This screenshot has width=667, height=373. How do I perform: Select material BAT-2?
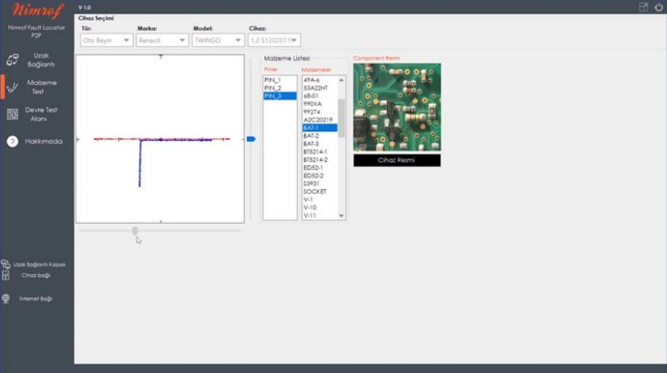pos(320,136)
